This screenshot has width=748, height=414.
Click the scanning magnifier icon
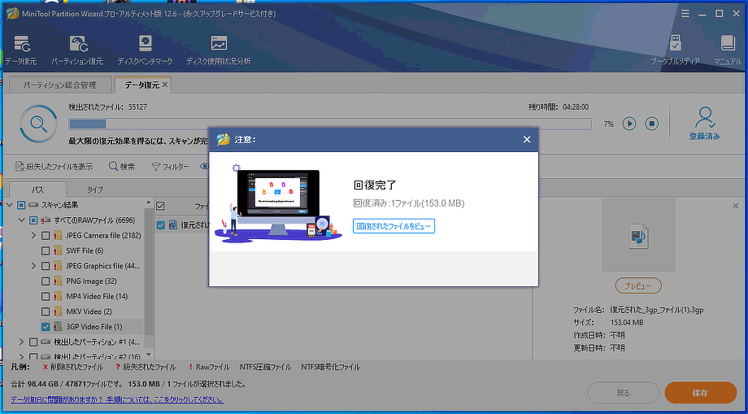coord(37,124)
